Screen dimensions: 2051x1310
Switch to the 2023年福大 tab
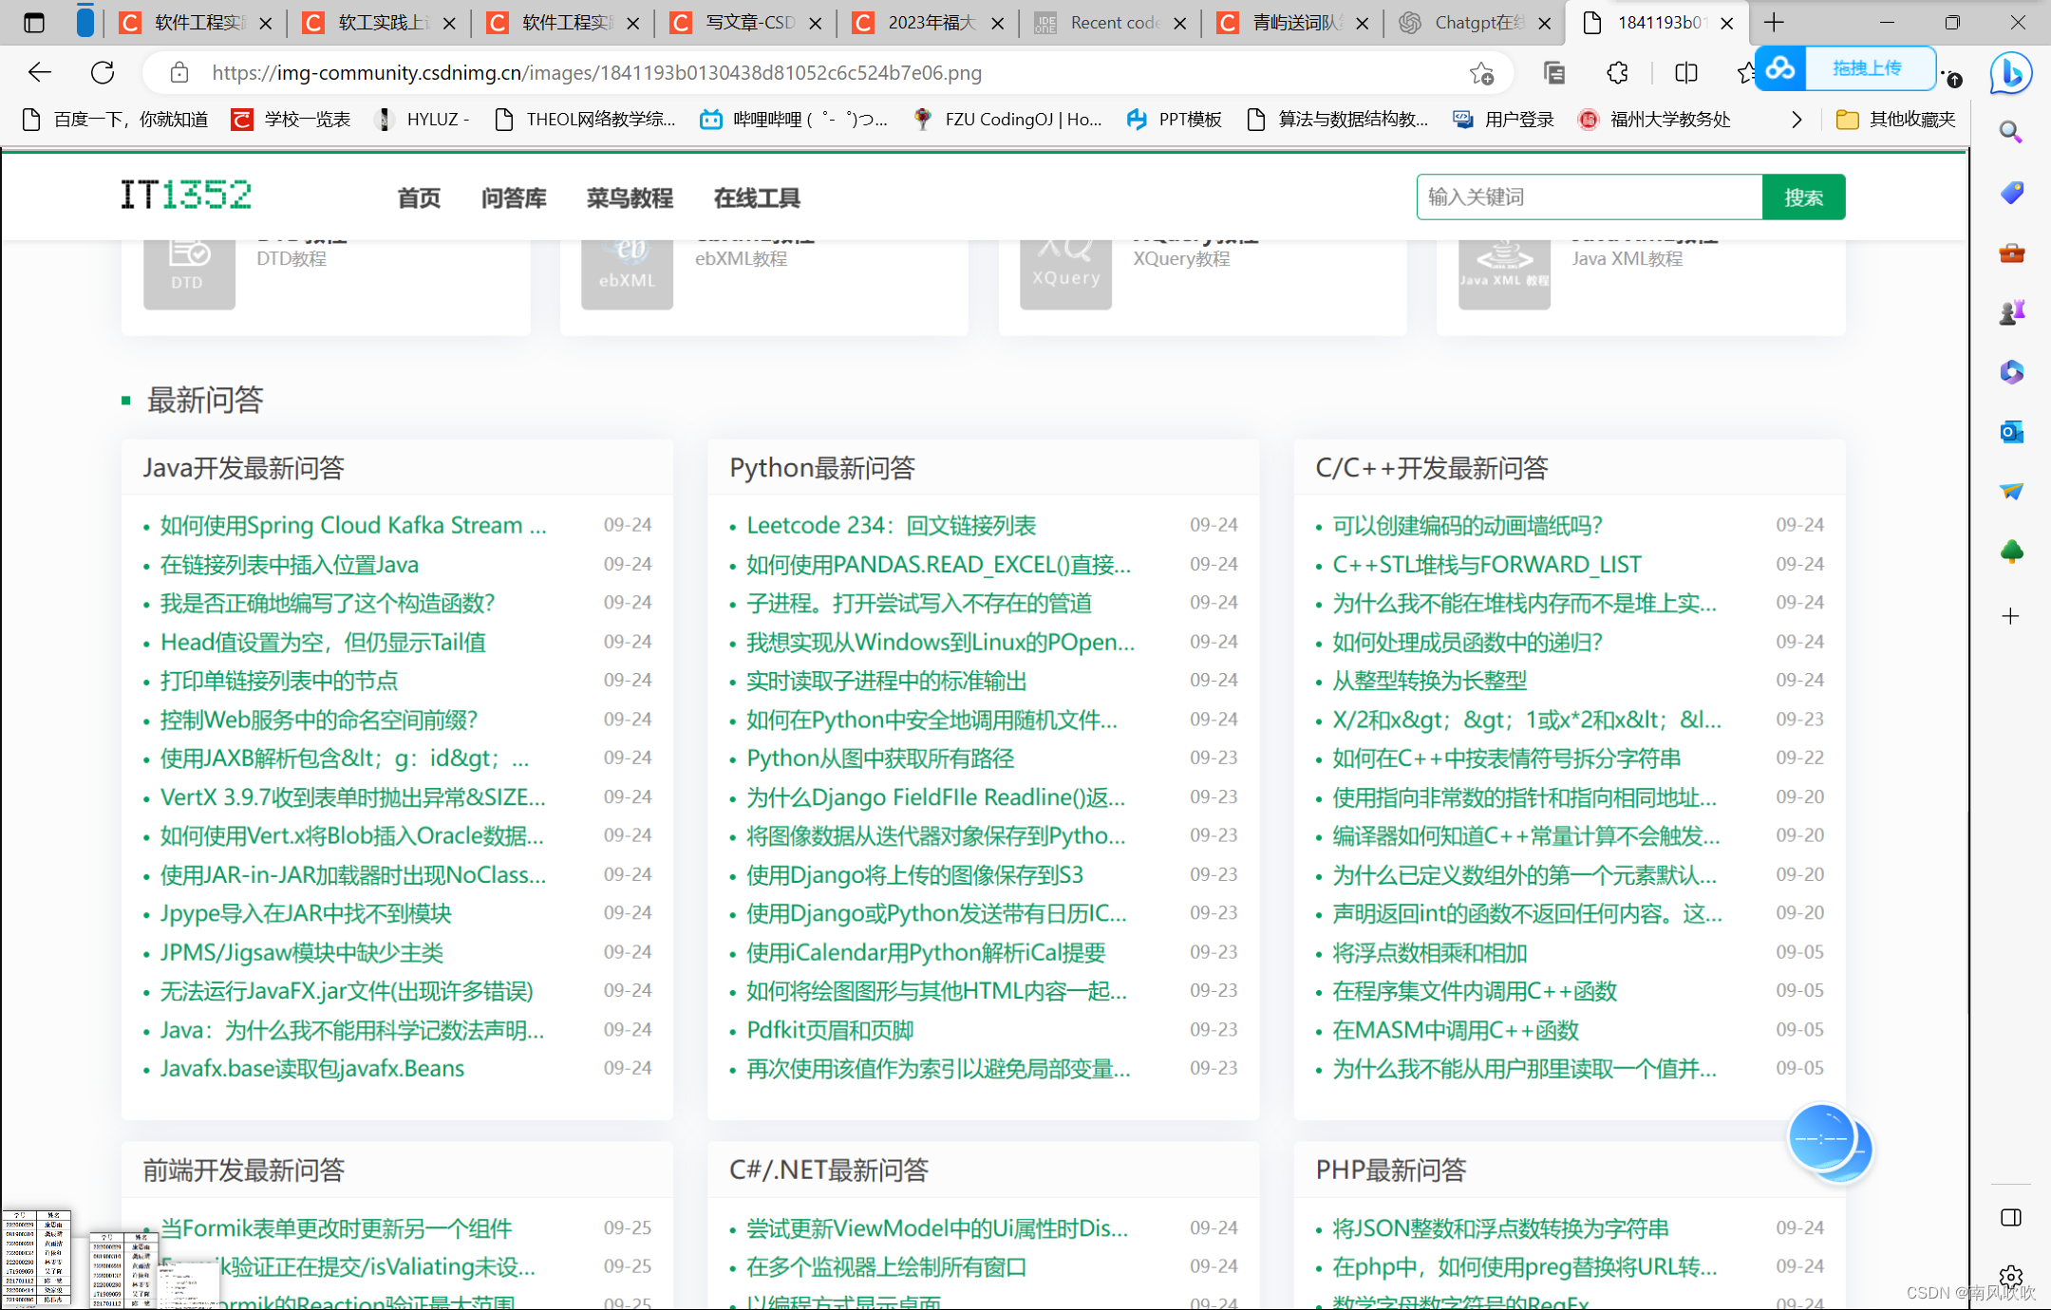927,23
